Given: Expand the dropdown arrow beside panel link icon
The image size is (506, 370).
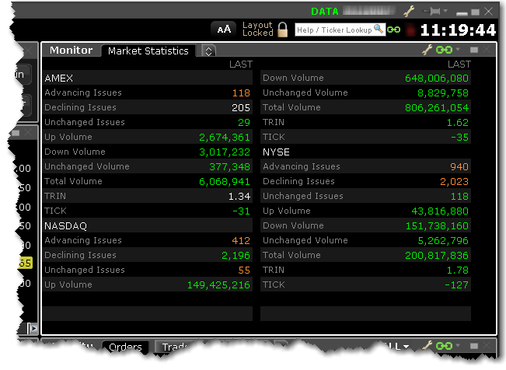Looking at the screenshot, I should pos(456,51).
